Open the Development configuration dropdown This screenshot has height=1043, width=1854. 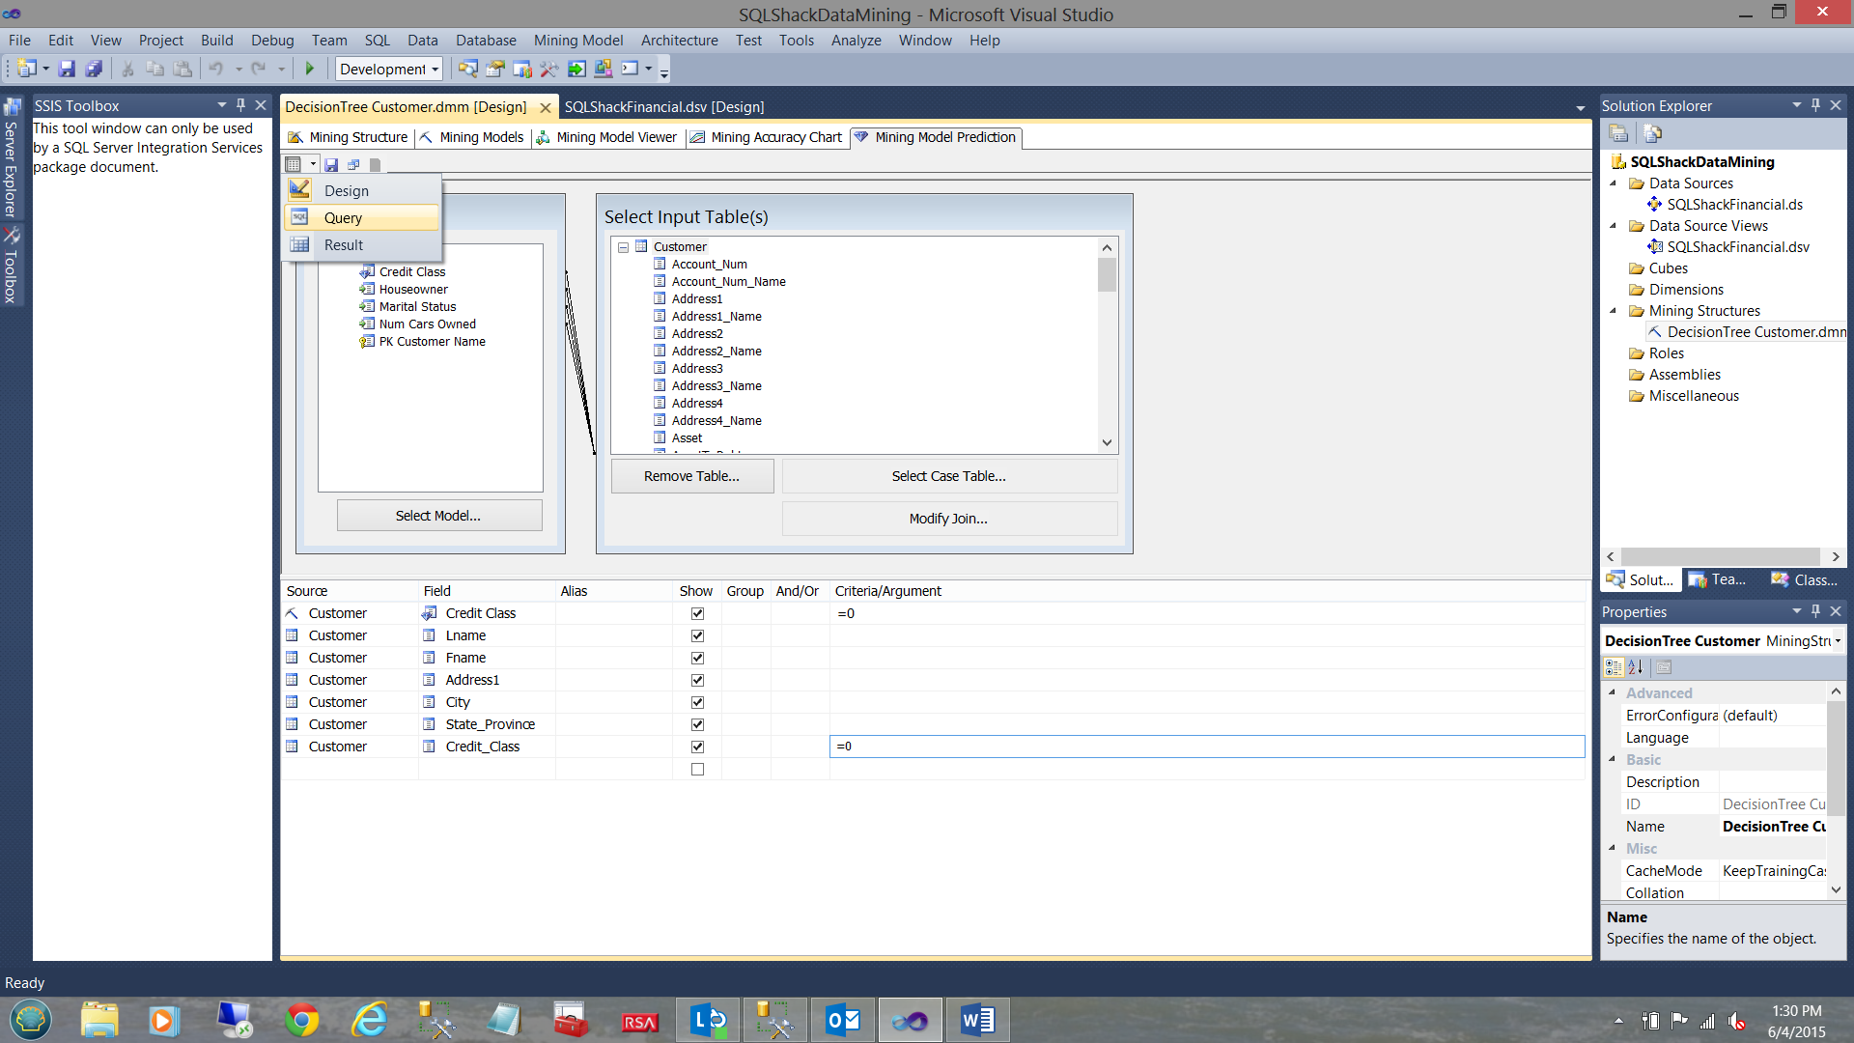435,69
